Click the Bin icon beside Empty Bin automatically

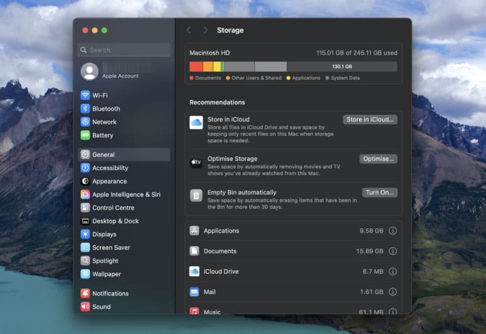coord(196,196)
